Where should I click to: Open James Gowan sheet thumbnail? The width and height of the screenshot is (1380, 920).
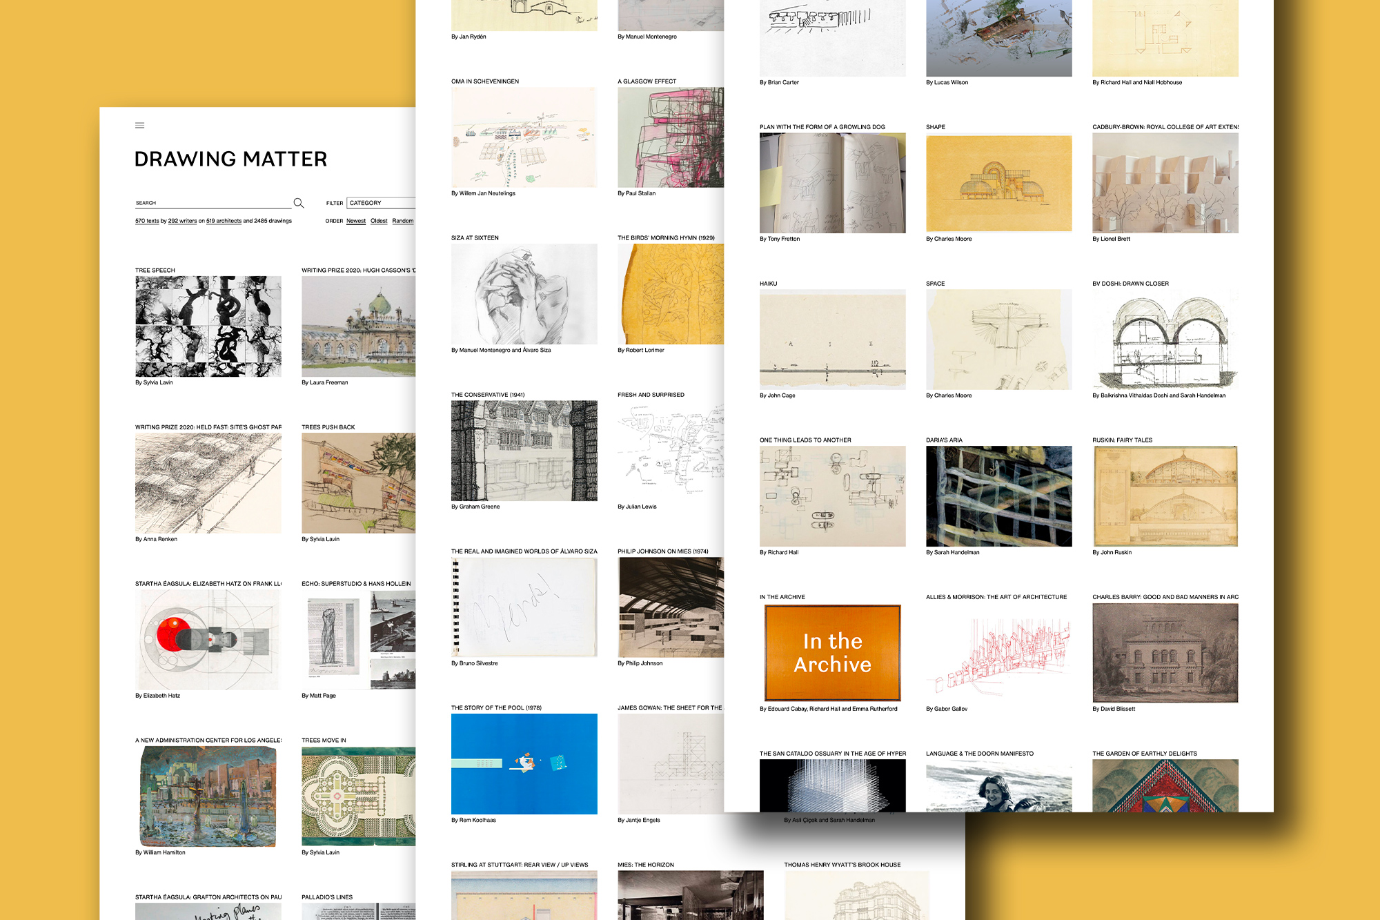coord(671,764)
